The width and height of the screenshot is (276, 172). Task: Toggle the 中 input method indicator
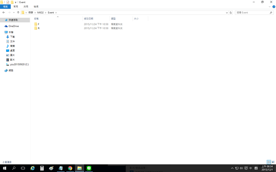pos(251,168)
